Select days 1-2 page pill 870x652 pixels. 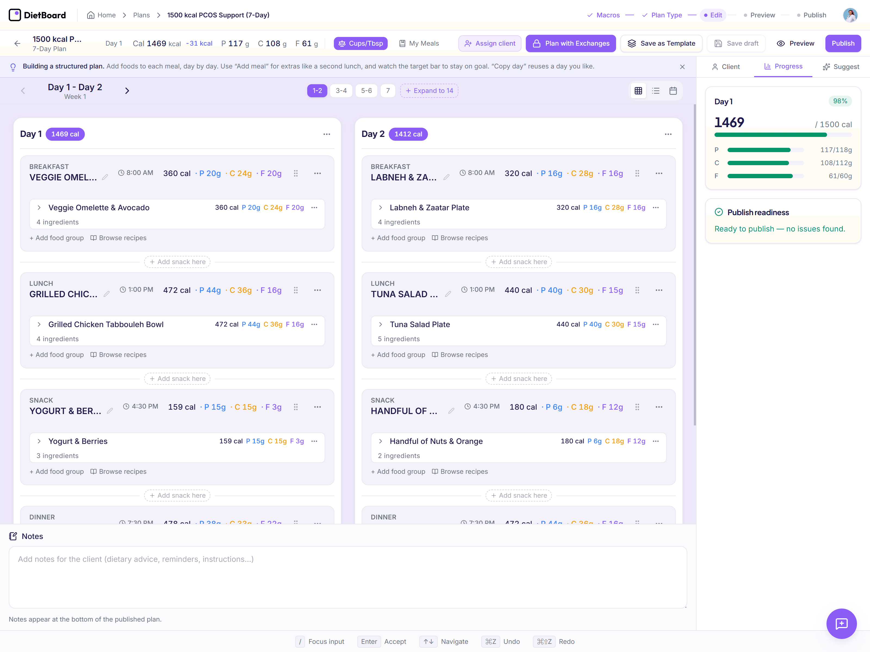(x=317, y=91)
